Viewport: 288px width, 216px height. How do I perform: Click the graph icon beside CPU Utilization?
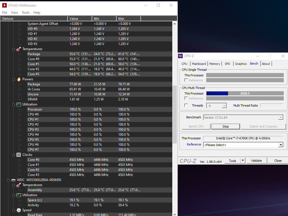tap(19, 104)
